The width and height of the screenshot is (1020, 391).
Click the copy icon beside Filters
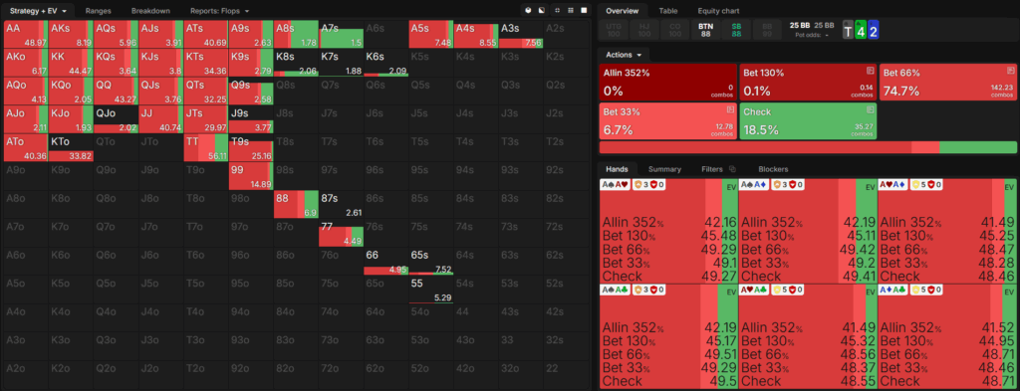pos(732,169)
